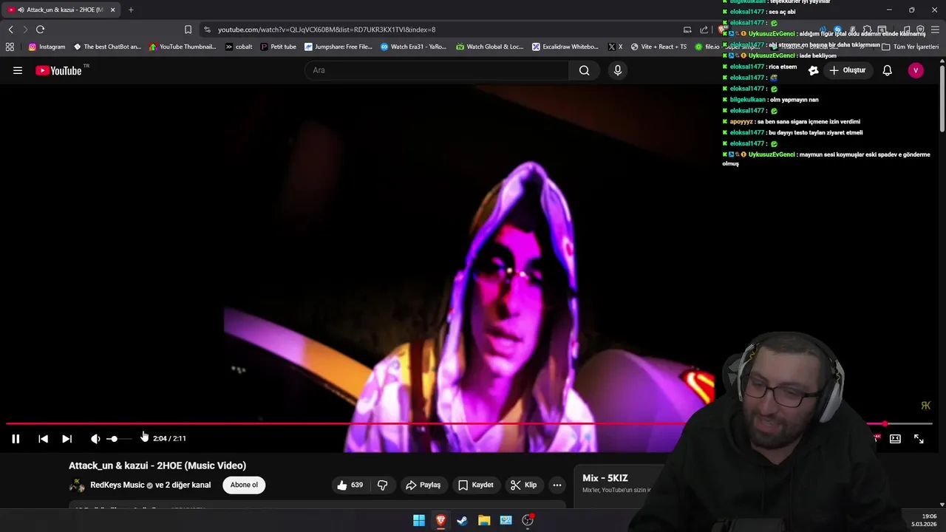The image size is (946, 532).
Task: Expand the Tüm Yer İşaretleri folder
Action: pyautogui.click(x=911, y=47)
